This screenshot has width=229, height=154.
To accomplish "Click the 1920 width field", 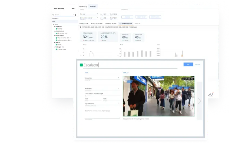I will 93,99.
